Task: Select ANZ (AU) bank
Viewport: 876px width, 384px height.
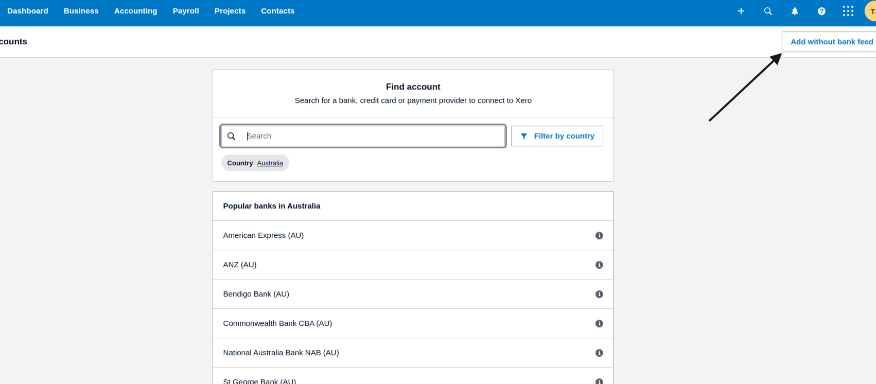Action: click(413, 265)
